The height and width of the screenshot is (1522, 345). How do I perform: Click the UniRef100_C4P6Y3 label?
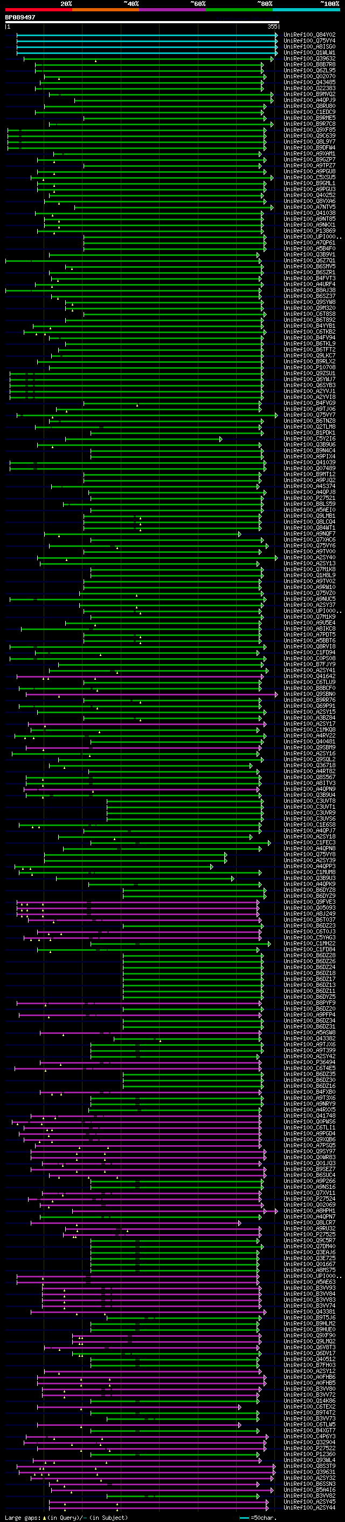pyautogui.click(x=309, y=1436)
